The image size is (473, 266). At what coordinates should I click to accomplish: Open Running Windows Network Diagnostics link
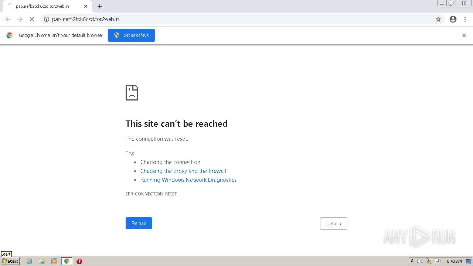click(188, 180)
